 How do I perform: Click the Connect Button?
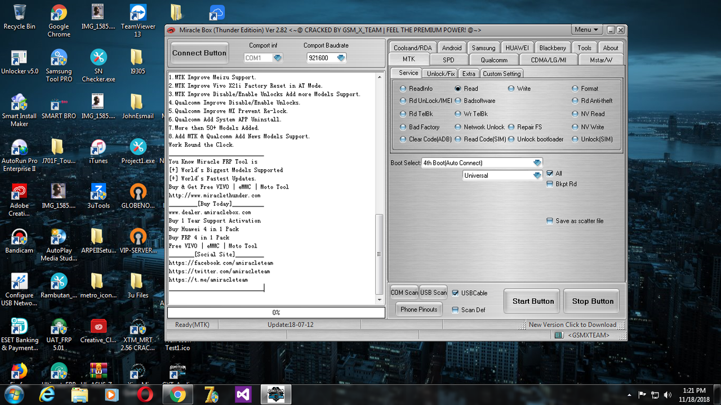[199, 53]
